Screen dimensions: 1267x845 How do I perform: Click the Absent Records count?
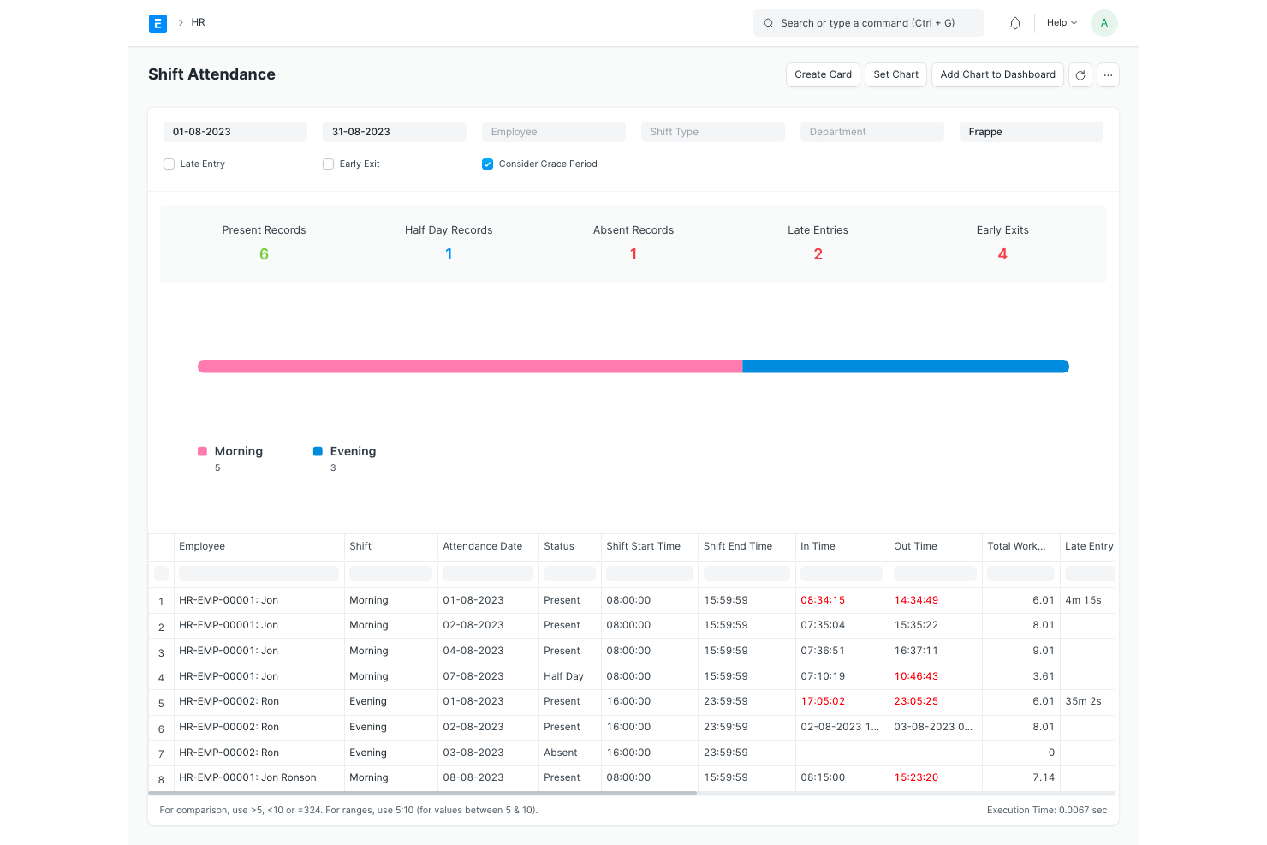tap(633, 254)
